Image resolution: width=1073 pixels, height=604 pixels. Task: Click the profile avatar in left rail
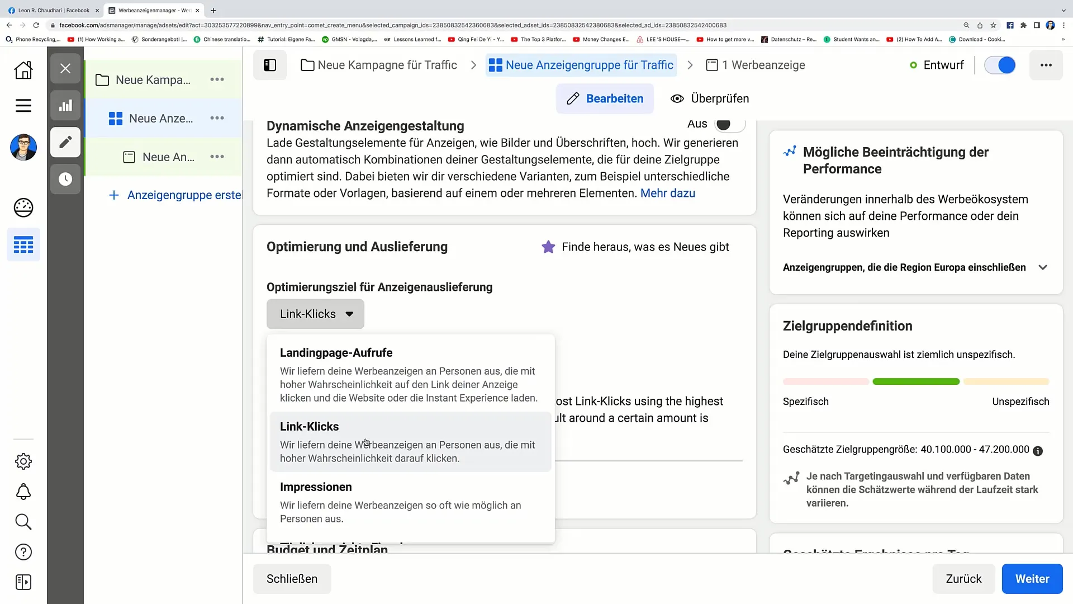click(23, 147)
